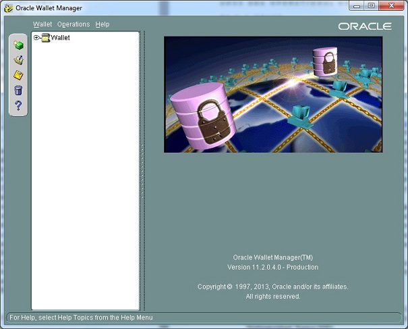
Task: Click the database padlock splash image
Action: (x=273, y=95)
